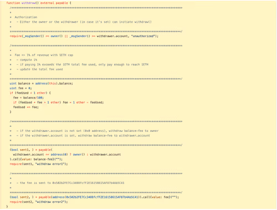Screen dimensions: 277x210
Task: Select the 'Authorization' comment line
Action: [x=26, y=17]
